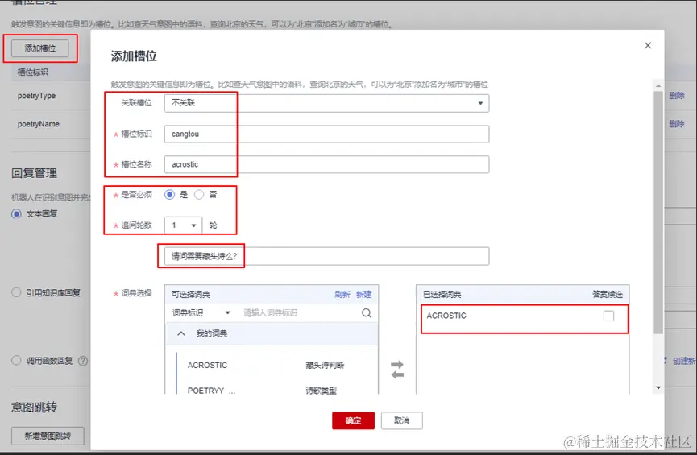Click the dialog vertical scrollbar thumb
Viewport: 697px width, 455px height.
658,213
